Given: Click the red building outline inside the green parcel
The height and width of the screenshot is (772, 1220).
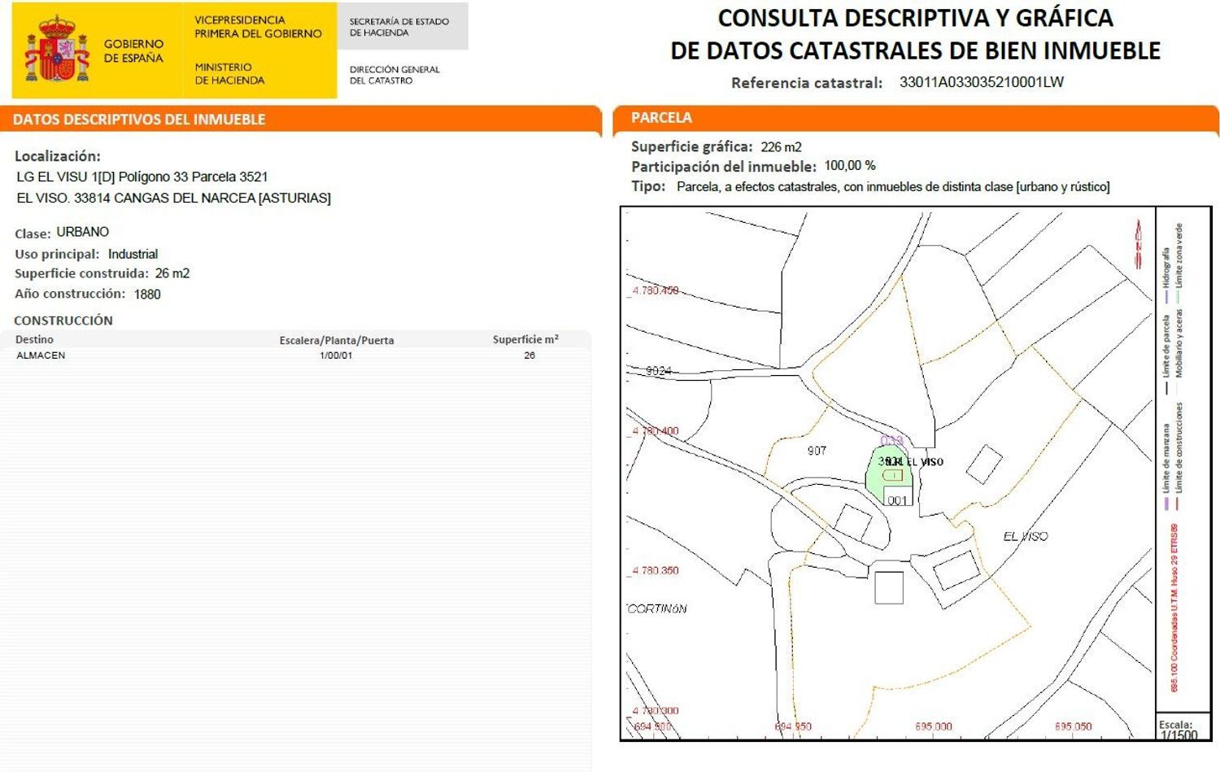Looking at the screenshot, I should pos(892,475).
